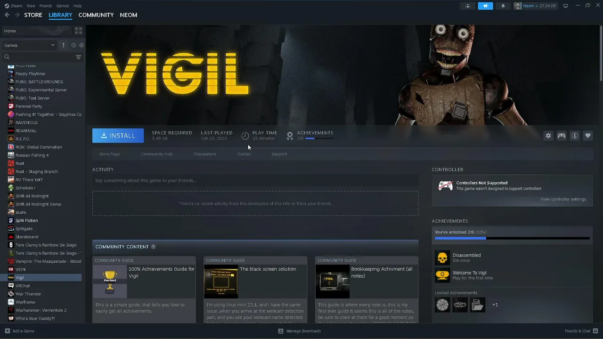Open the Friends menu

[x=46, y=6]
